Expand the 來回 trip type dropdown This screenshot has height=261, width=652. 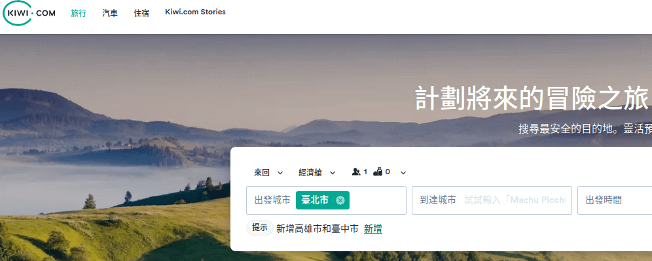click(268, 173)
